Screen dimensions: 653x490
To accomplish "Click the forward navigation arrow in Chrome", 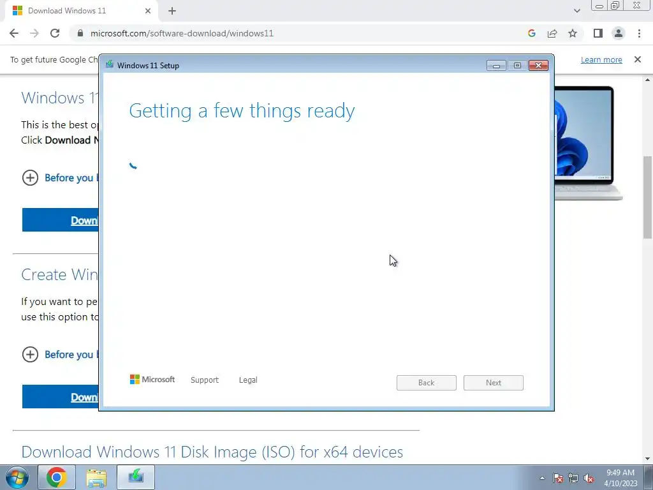I will (34, 33).
